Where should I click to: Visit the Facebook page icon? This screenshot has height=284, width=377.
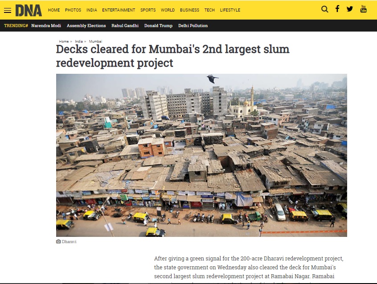click(x=337, y=9)
